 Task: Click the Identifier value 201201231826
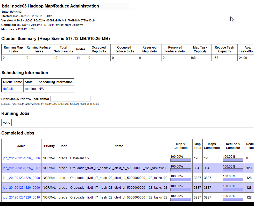25,29
